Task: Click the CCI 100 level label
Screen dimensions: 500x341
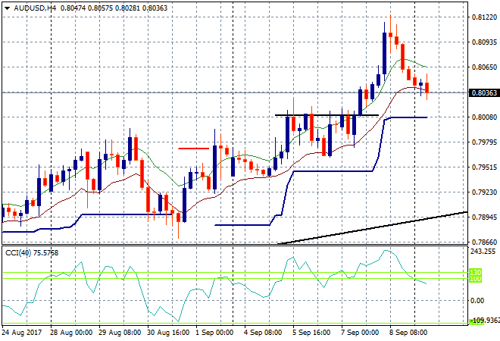Action: click(475, 279)
